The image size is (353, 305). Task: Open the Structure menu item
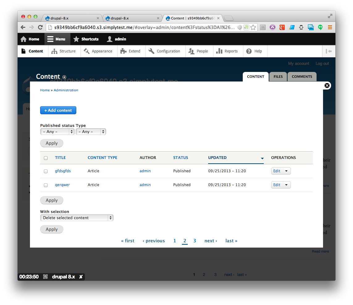pyautogui.click(x=64, y=51)
